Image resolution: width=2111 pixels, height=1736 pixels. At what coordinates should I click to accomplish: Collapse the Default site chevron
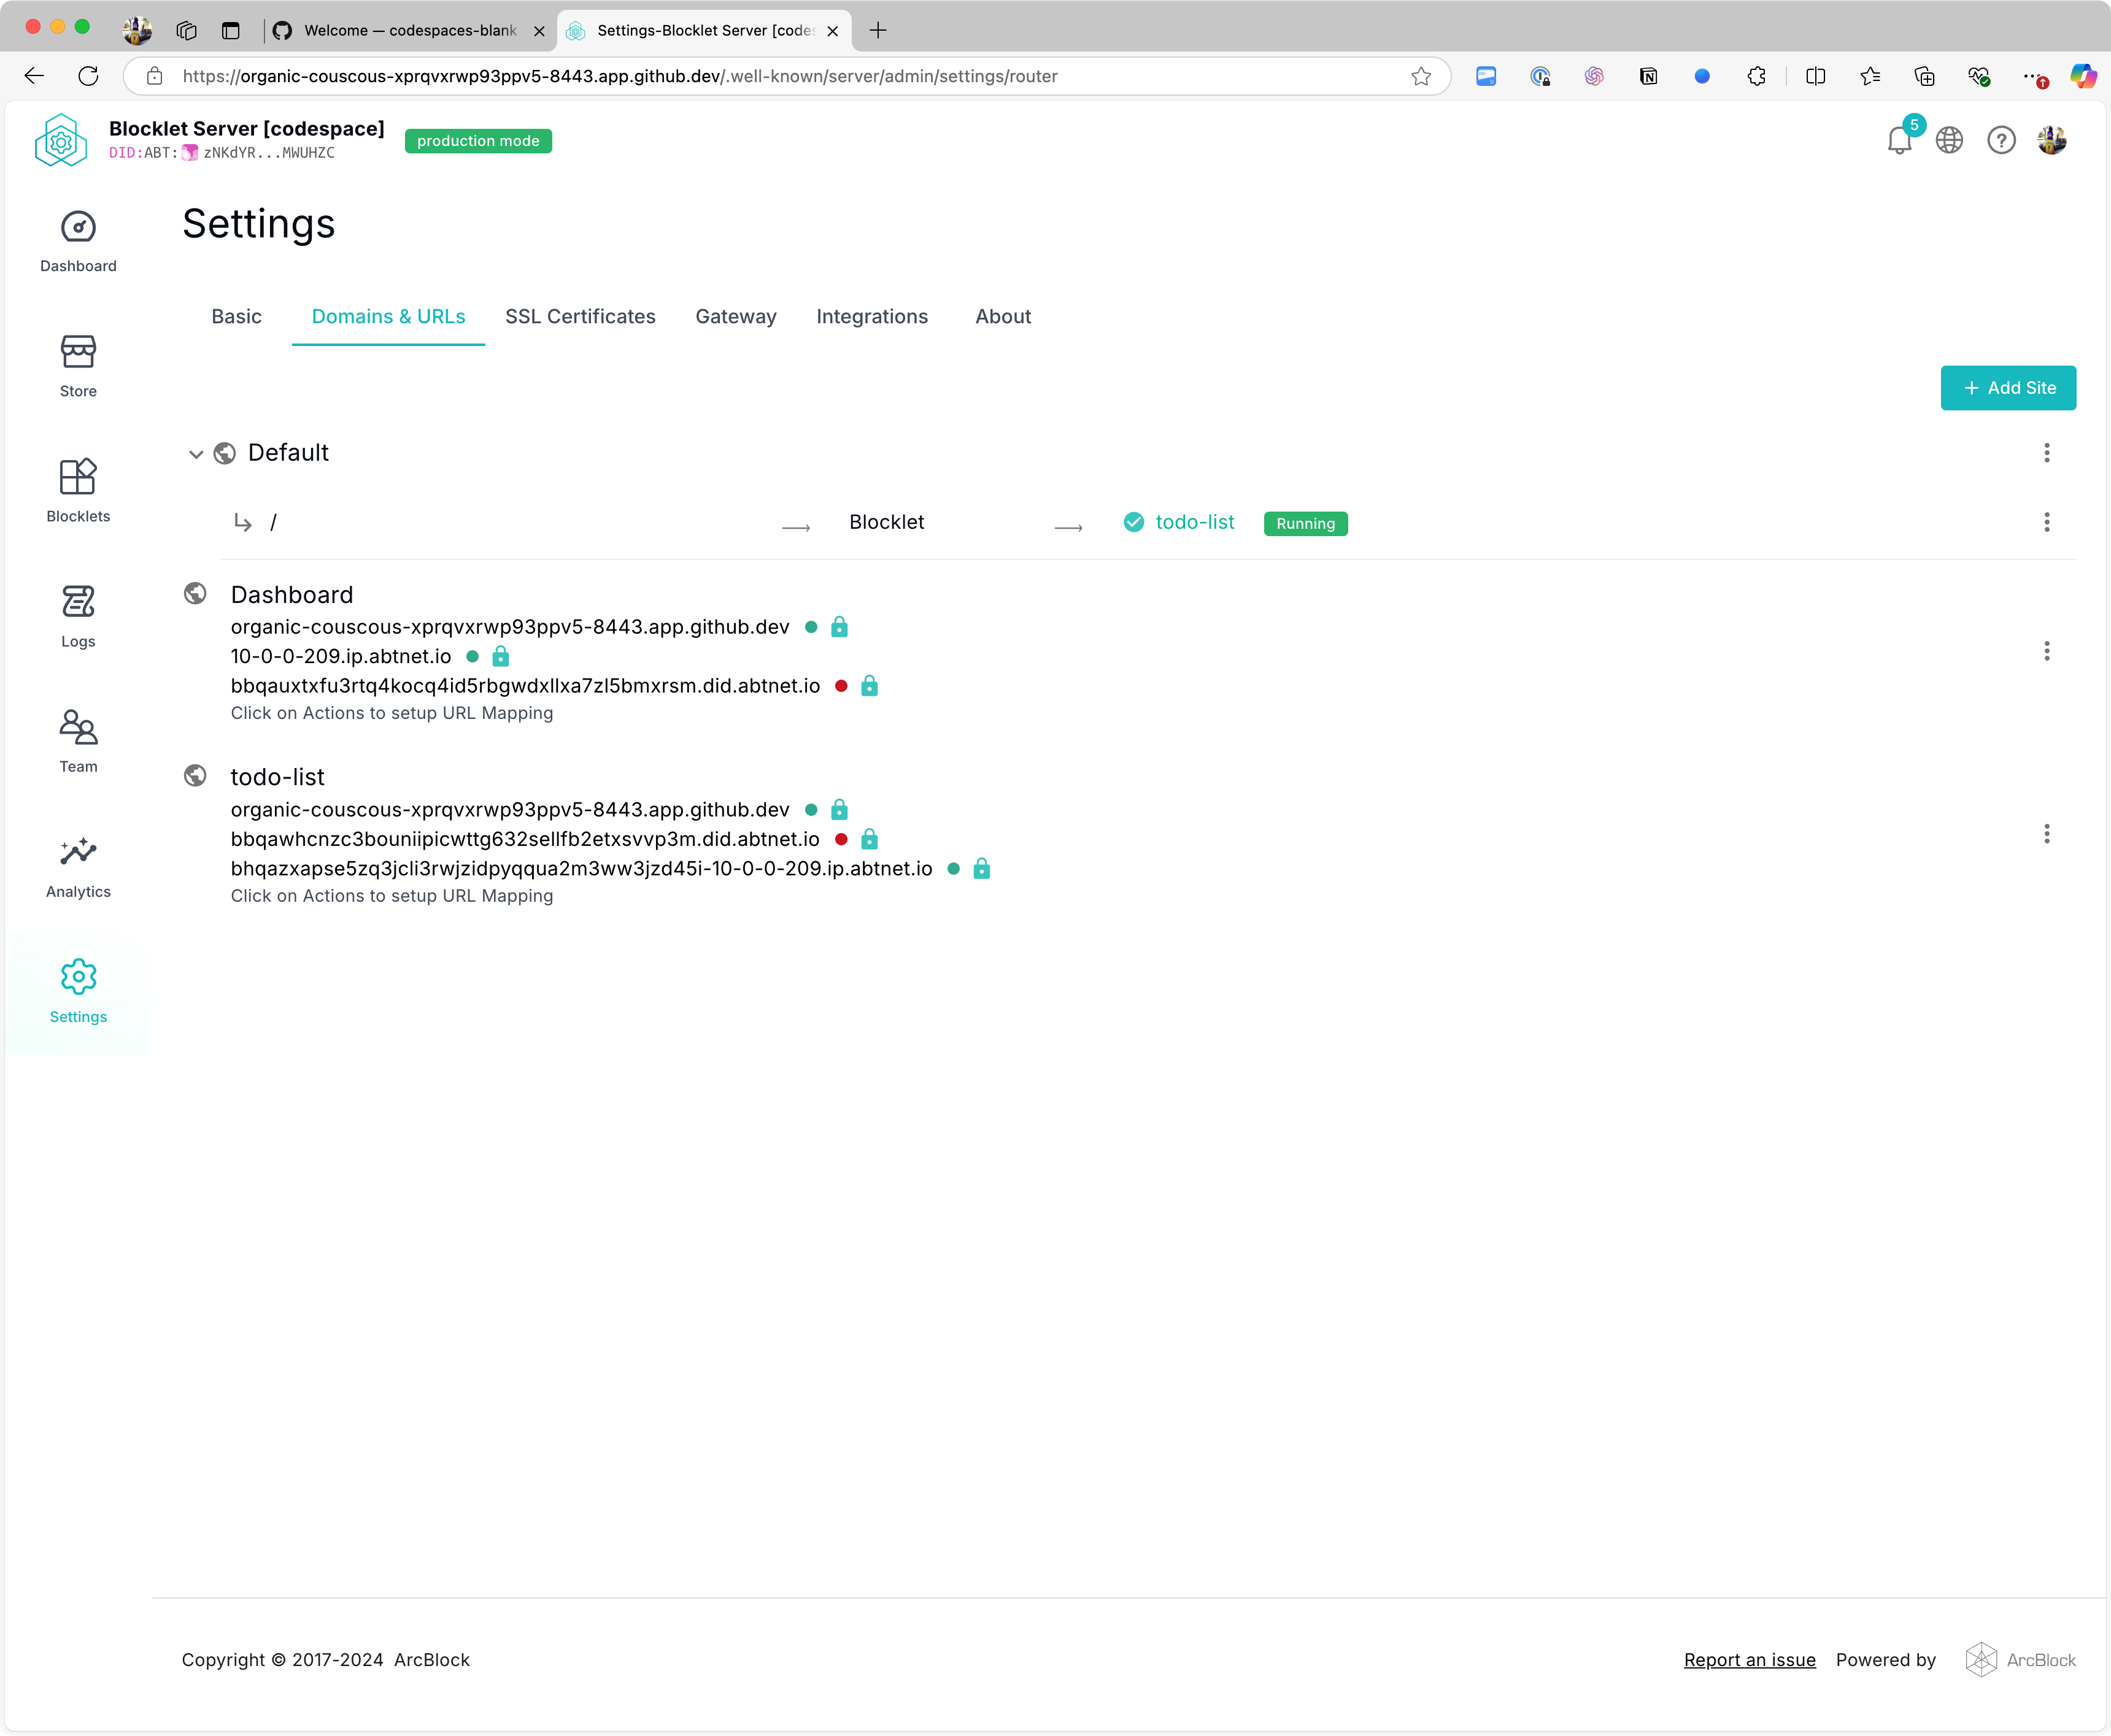click(196, 454)
